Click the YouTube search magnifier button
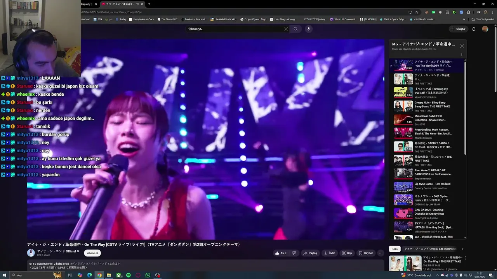Image resolution: width=497 pixels, height=279 pixels. (x=295, y=29)
